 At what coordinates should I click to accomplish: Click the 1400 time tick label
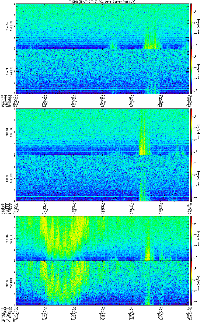pos(16,319)
